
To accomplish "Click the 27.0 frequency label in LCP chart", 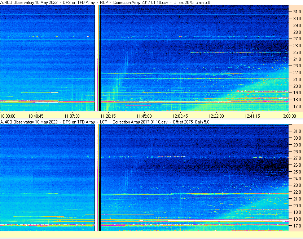I will pos(297,158).
